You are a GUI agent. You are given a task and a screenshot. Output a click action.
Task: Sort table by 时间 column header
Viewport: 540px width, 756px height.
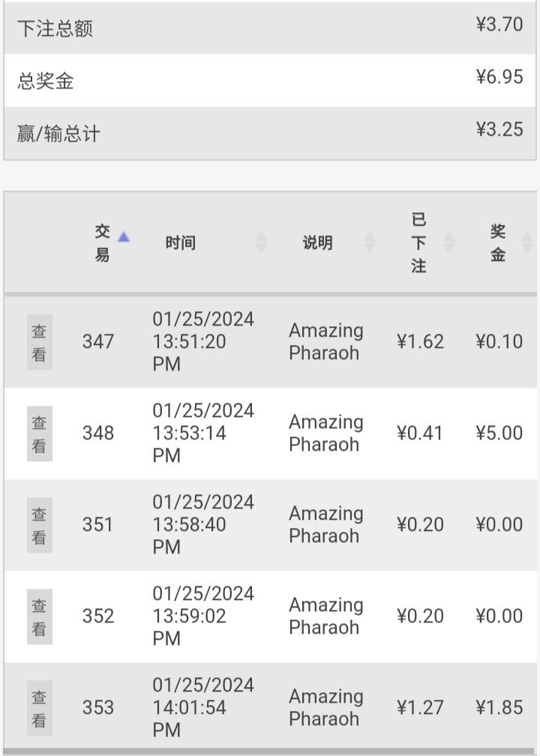point(181,242)
